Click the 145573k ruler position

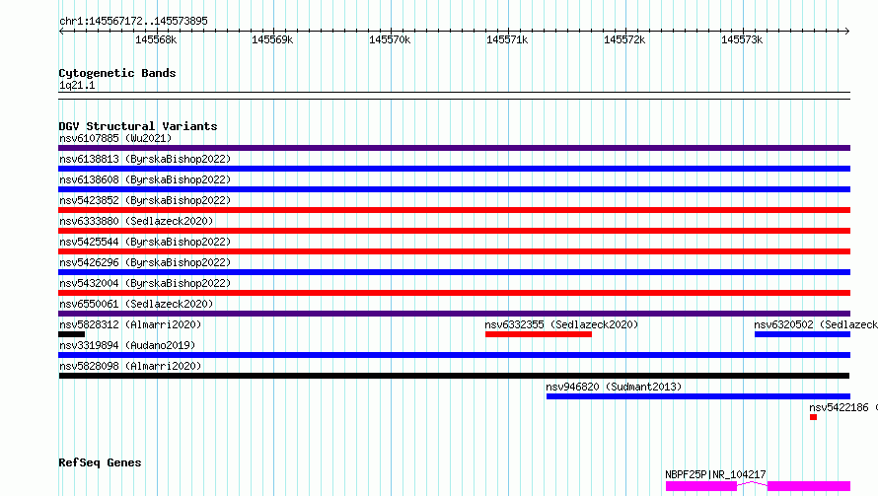pos(742,39)
